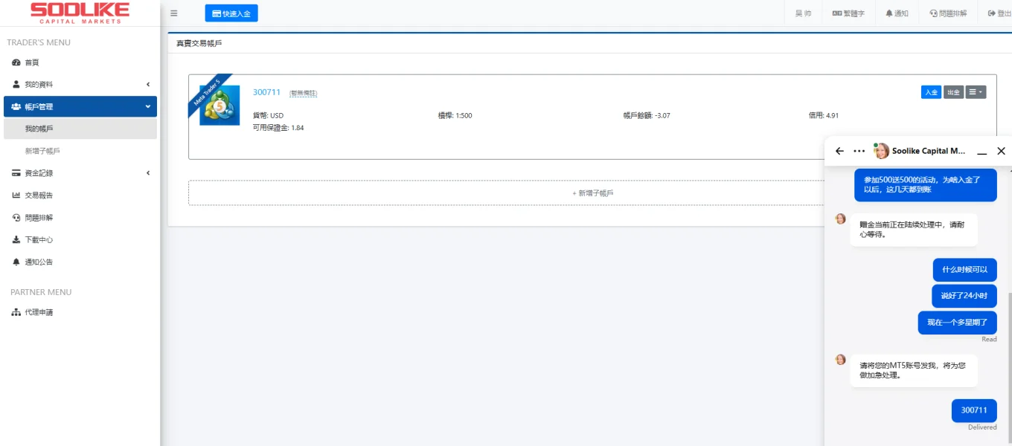
Task: Open user profile 吴帅 in top bar
Action: pyautogui.click(x=803, y=13)
